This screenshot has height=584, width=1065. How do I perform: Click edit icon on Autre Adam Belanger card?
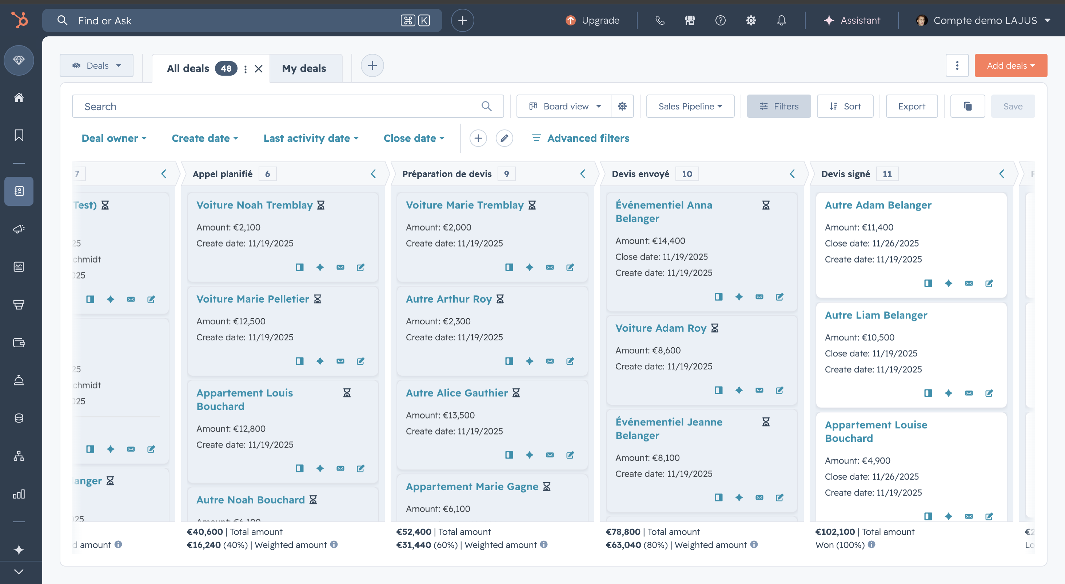point(989,283)
